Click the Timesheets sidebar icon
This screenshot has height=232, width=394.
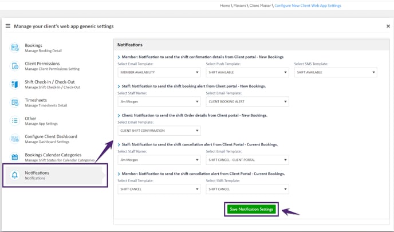point(15,103)
